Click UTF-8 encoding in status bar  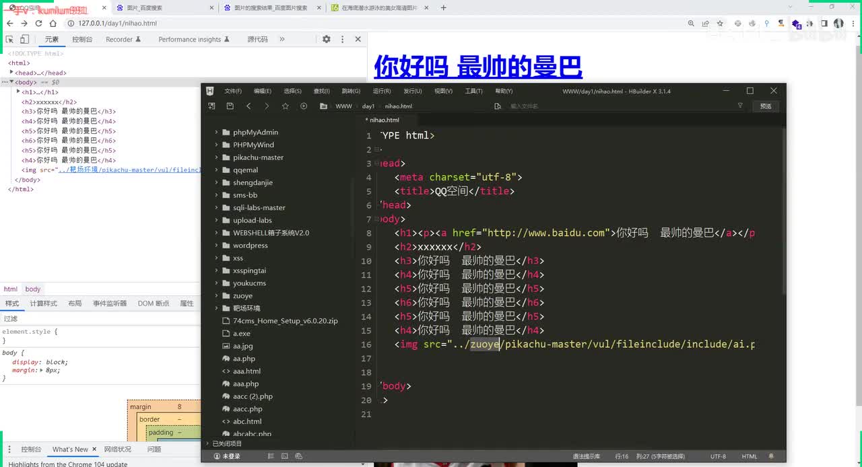718,456
